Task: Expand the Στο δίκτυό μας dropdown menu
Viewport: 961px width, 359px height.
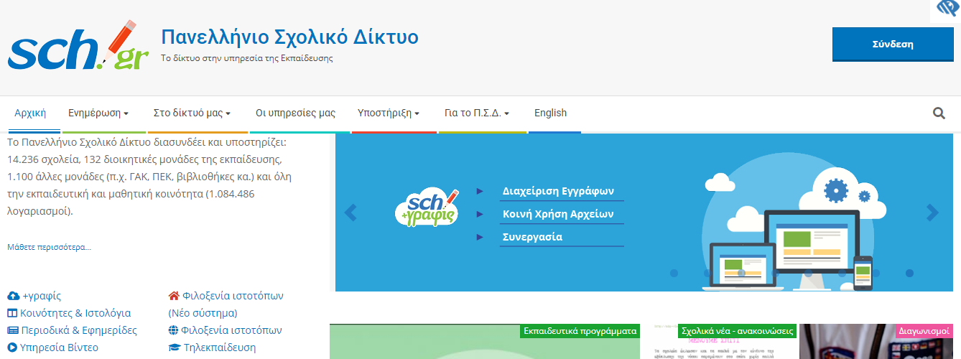Action: pos(192,113)
